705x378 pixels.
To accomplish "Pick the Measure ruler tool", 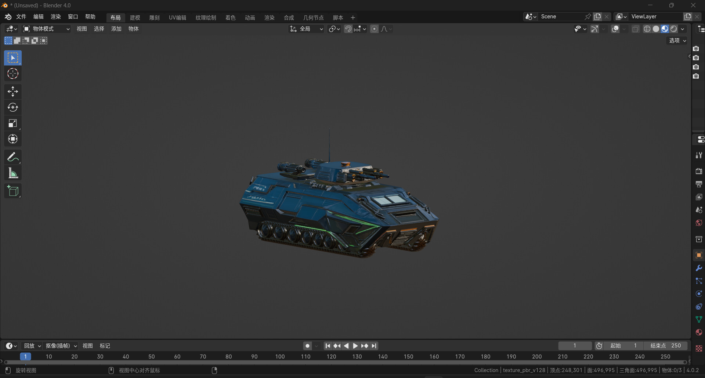I will 13,173.
